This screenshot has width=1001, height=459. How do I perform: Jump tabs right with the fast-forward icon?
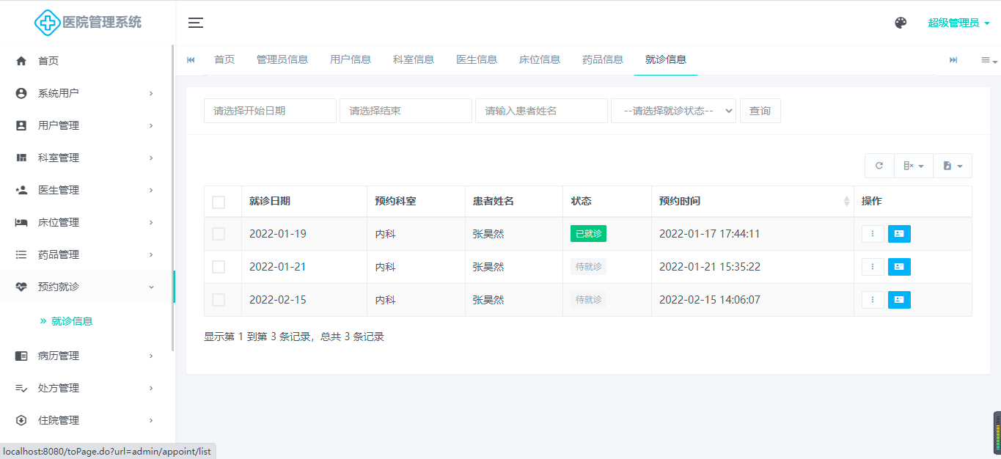click(x=953, y=59)
